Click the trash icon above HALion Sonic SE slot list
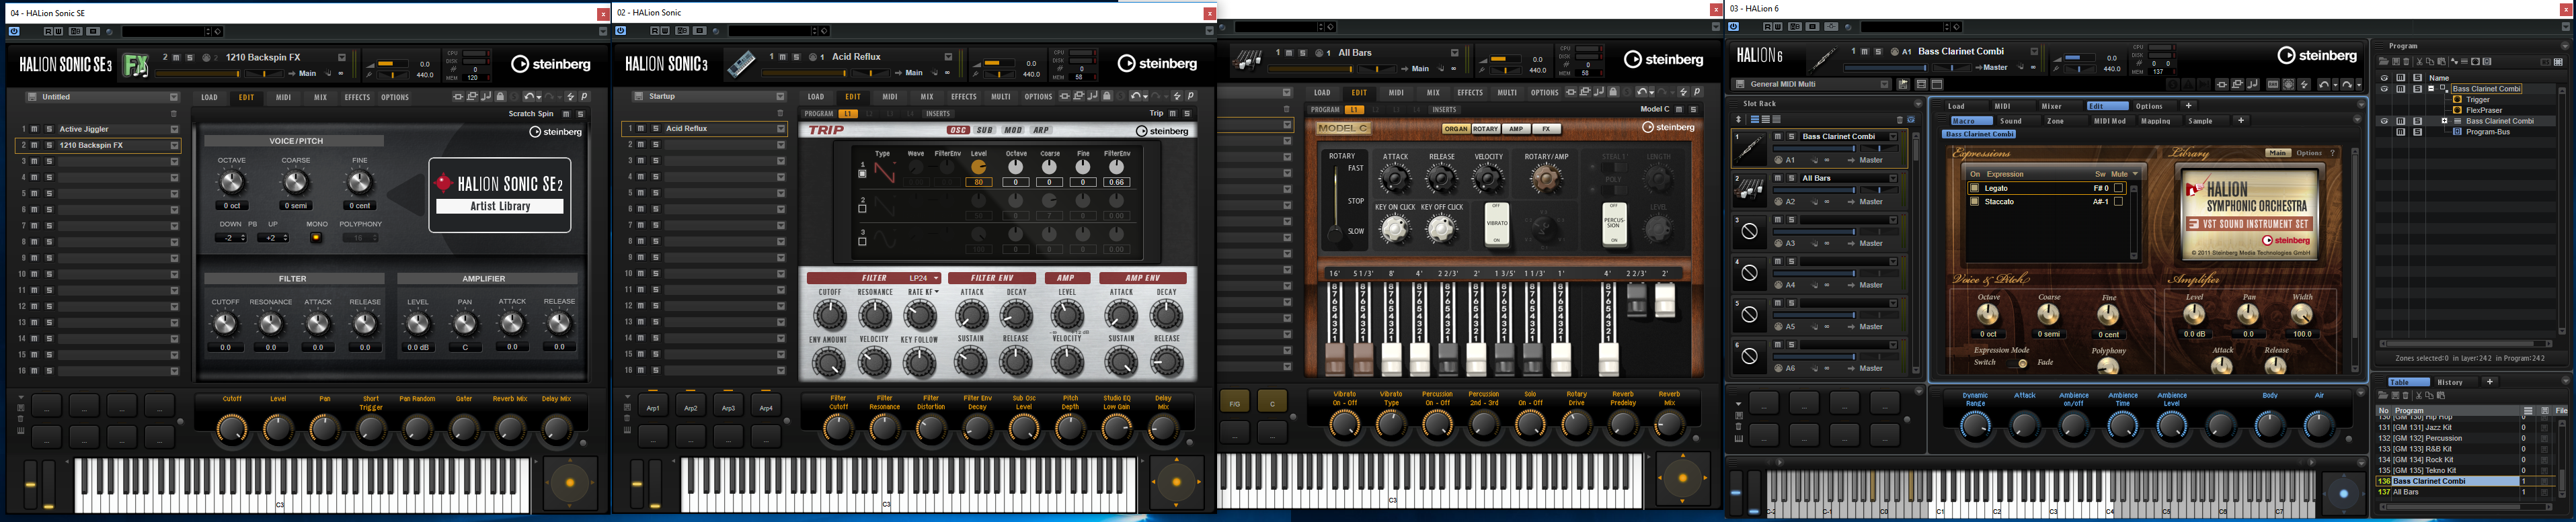This screenshot has height=522, width=2576. (x=173, y=114)
